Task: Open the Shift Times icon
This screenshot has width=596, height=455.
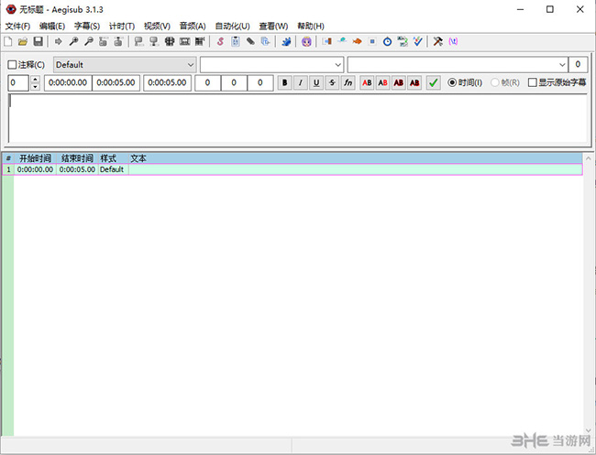Action: pos(327,41)
